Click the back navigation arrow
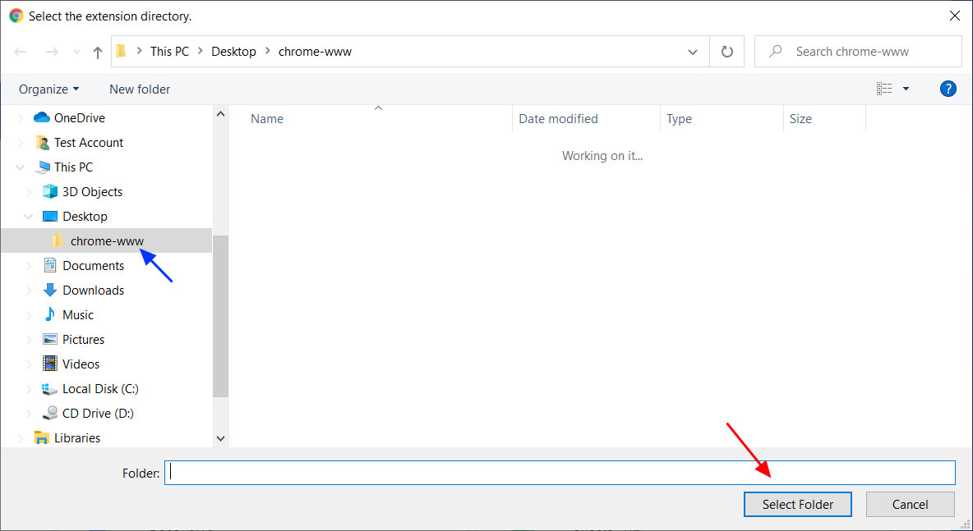Screen dimensions: 973x531 (x=20, y=51)
